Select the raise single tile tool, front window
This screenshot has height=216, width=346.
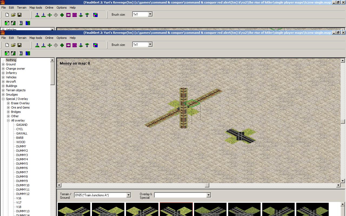tap(81, 45)
